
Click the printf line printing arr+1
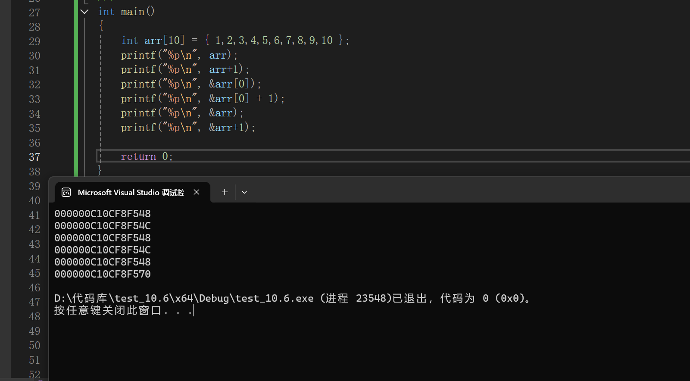(x=185, y=69)
